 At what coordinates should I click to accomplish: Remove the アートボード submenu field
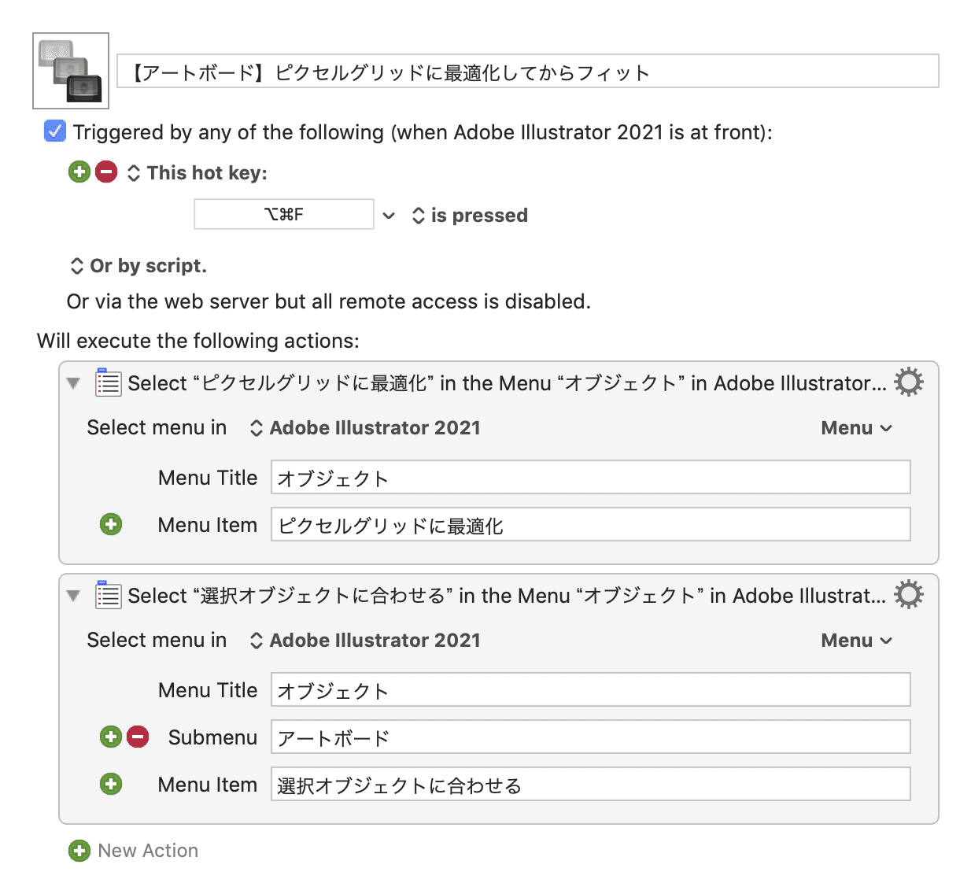(x=138, y=737)
